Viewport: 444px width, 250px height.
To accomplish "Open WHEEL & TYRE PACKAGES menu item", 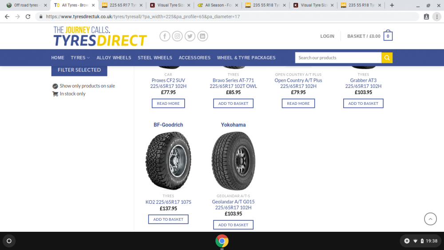I will coord(246,58).
